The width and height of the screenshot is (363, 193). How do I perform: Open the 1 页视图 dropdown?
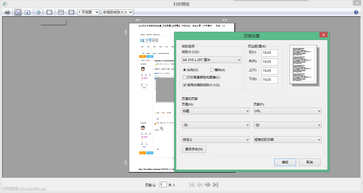coord(88,12)
